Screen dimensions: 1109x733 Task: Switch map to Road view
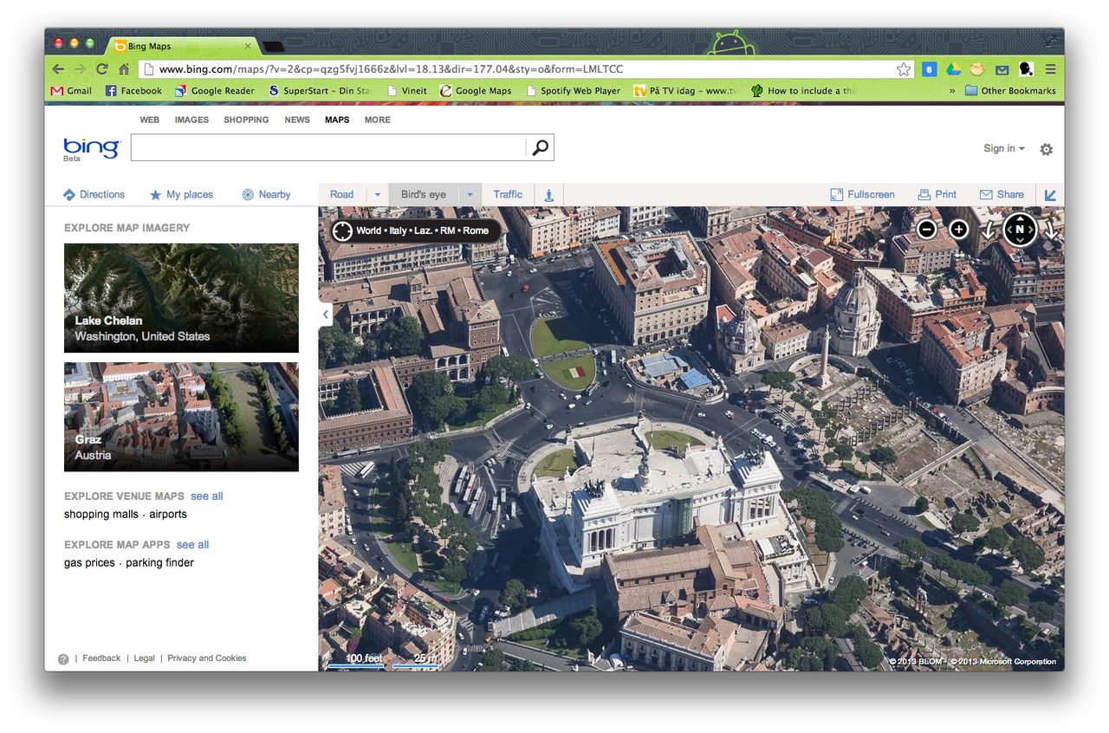pos(340,194)
